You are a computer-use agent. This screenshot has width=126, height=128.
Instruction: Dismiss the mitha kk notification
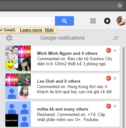[115, 106]
